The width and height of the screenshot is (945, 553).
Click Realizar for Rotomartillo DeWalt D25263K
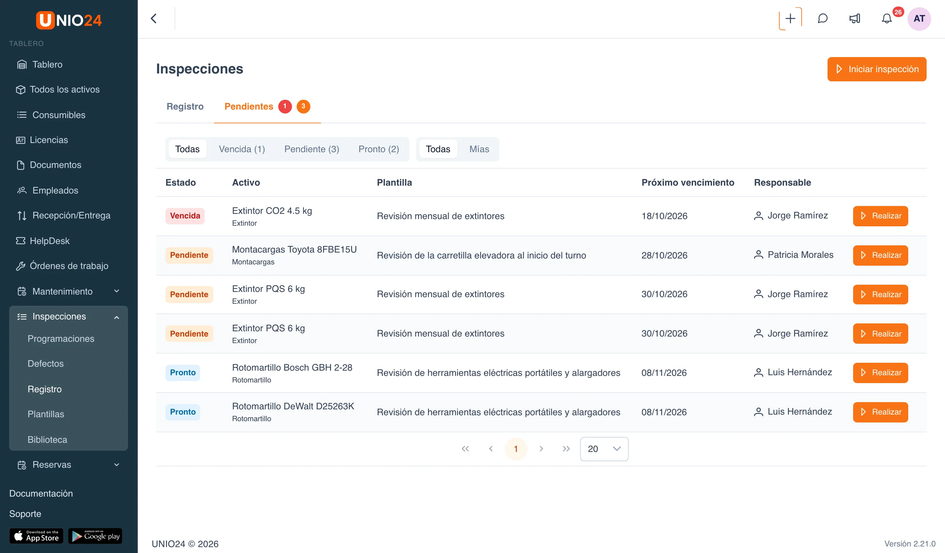tap(880, 412)
